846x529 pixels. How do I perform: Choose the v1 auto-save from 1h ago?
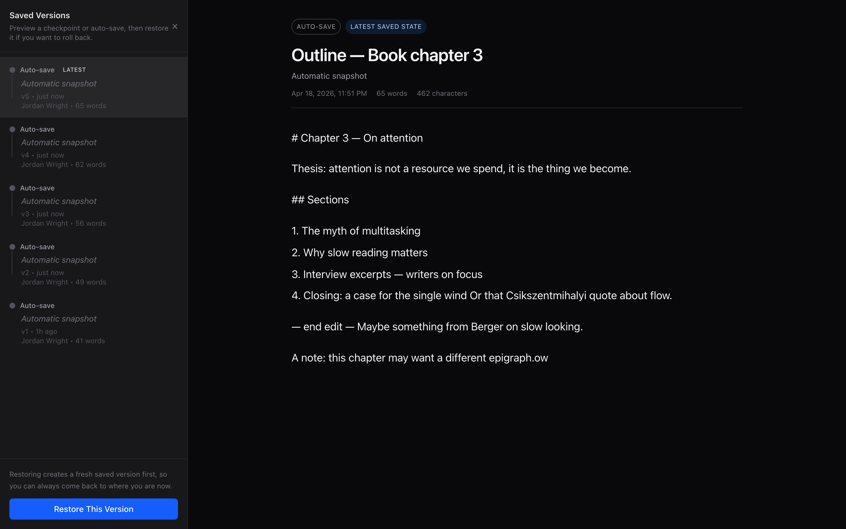93,323
